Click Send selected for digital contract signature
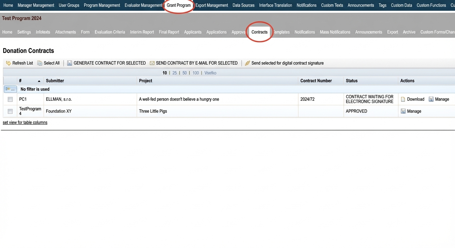Screen dimensions: 455x248 pos(284,63)
